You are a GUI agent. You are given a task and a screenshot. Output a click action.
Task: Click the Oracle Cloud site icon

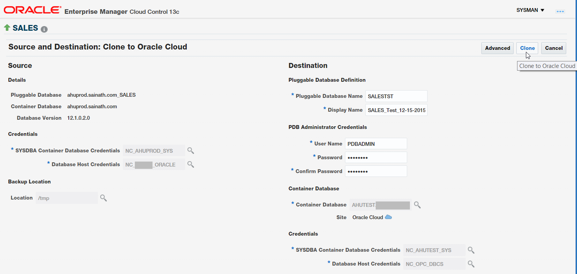(x=388, y=217)
